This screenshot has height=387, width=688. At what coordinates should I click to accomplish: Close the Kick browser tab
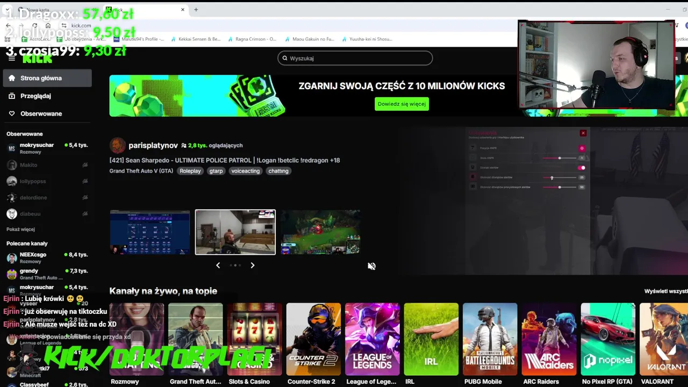coord(183,10)
